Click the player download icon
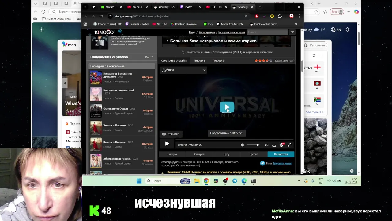 pyautogui.click(x=274, y=145)
